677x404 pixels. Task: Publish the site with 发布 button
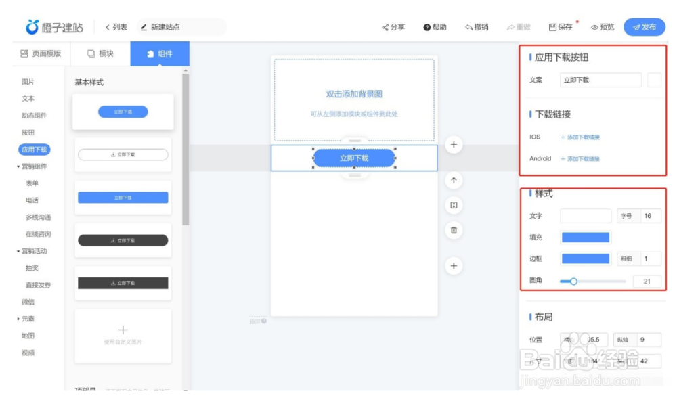646,28
